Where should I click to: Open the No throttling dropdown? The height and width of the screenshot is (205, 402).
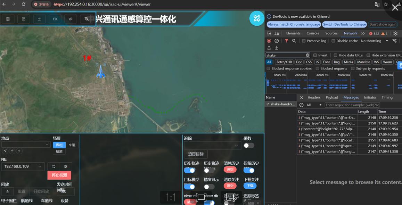375,41
